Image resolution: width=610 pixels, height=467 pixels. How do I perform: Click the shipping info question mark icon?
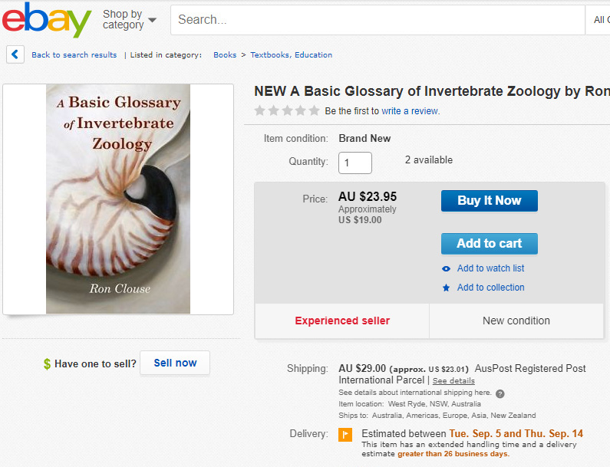500,394
